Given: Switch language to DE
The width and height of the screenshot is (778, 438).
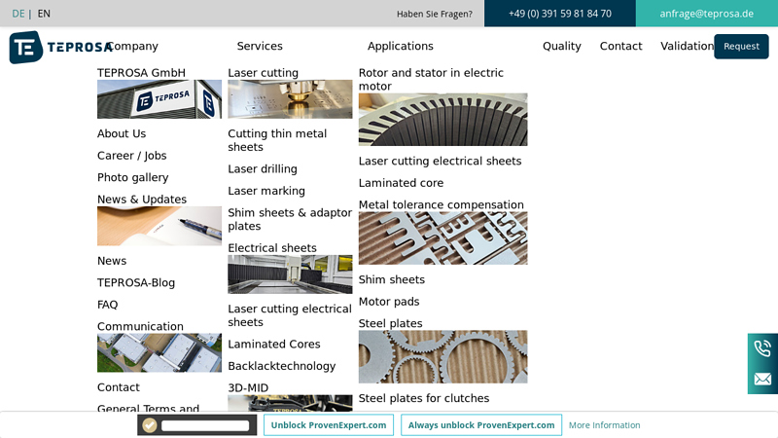Looking at the screenshot, I should click(18, 14).
